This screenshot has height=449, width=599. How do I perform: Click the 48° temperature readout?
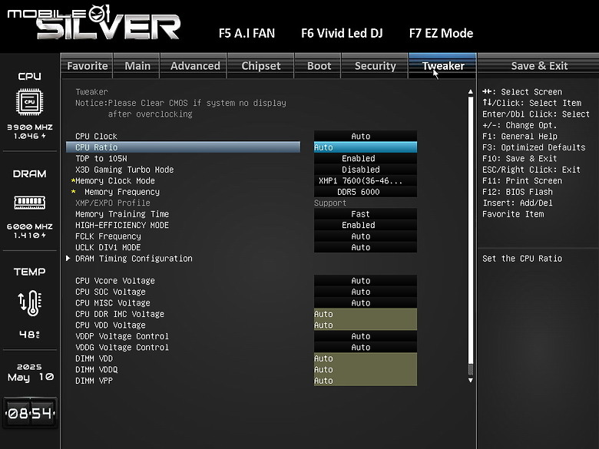29,335
